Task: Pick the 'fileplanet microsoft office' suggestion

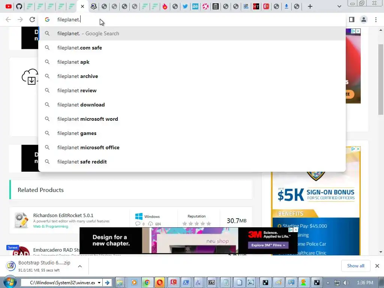Action: point(192,147)
